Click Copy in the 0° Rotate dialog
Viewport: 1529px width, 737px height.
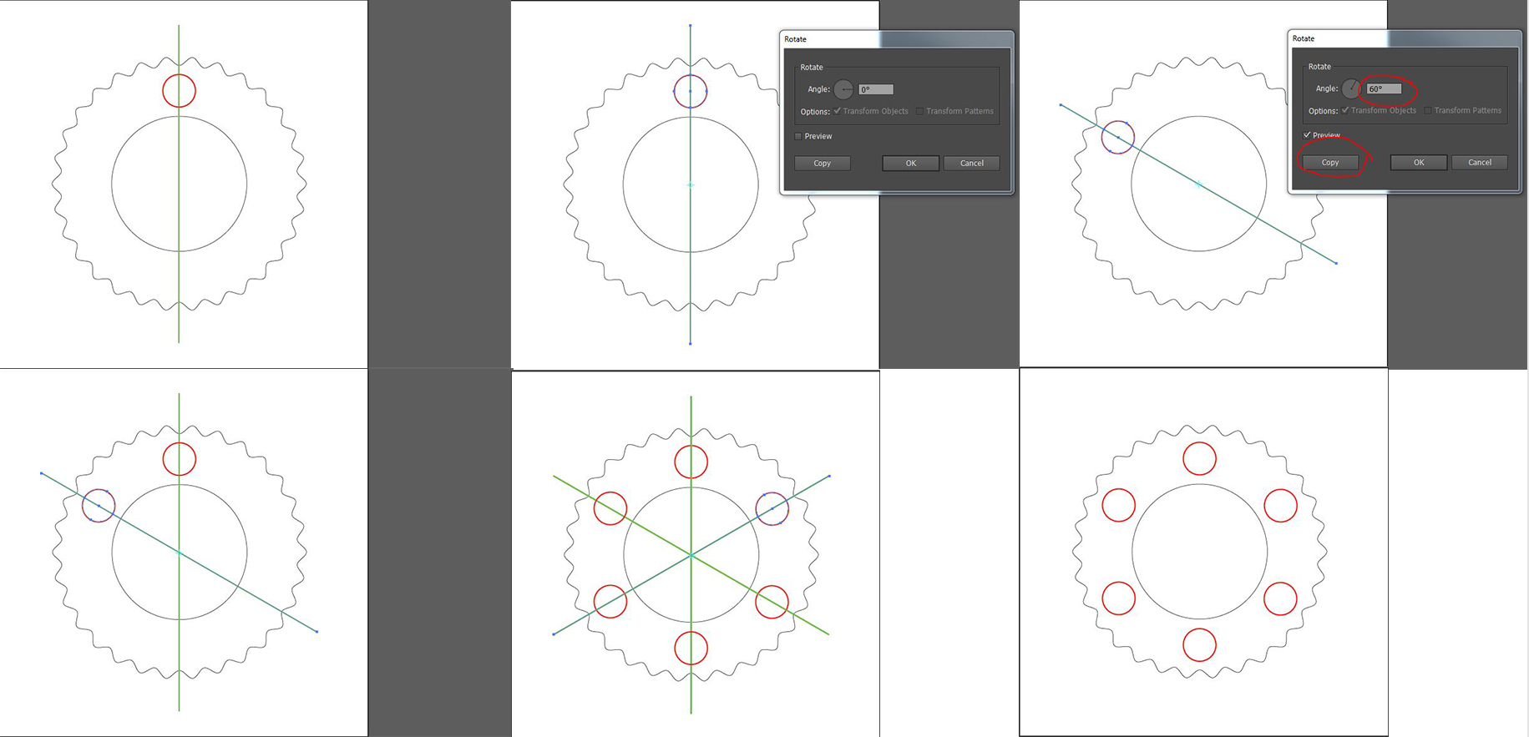823,164
